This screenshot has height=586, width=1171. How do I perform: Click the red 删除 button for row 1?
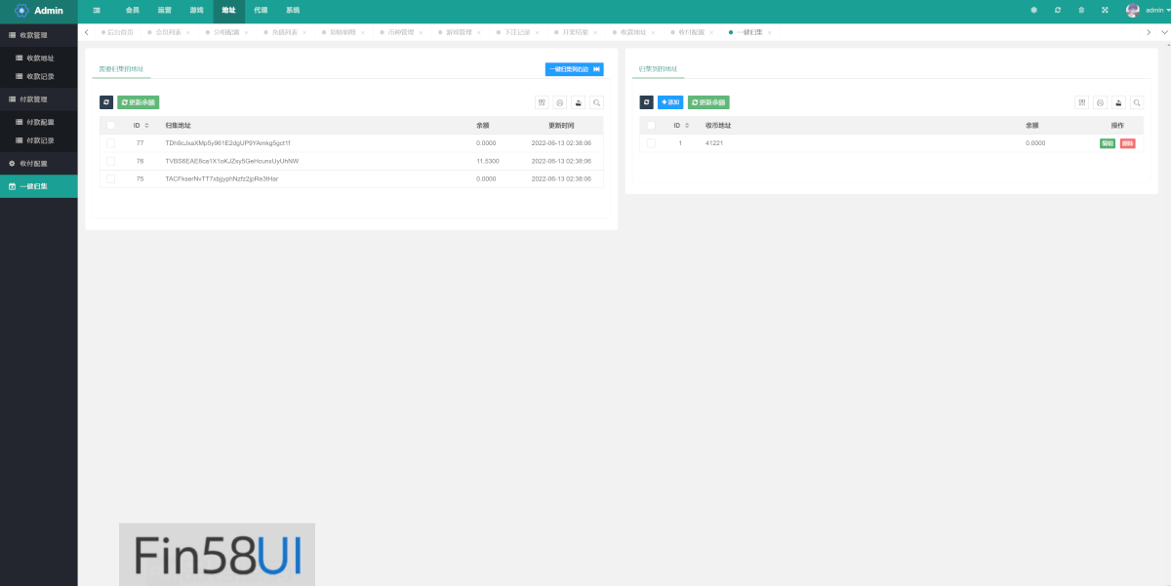point(1127,143)
